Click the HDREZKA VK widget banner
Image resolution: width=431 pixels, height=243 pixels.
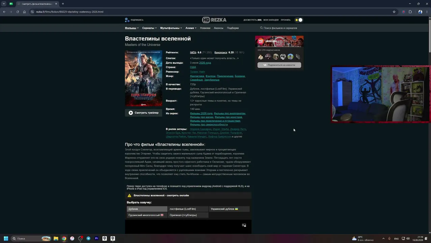(x=279, y=41)
